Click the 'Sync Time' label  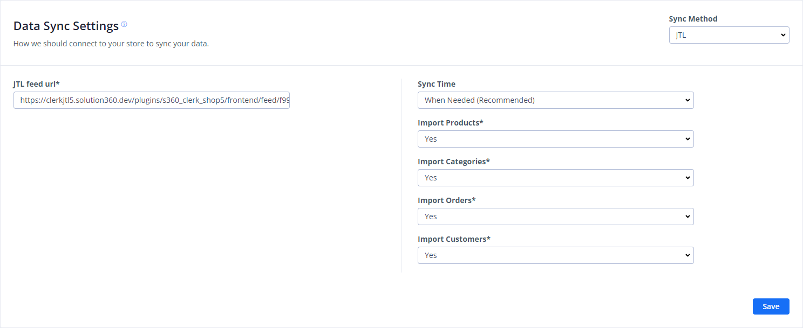coord(436,84)
